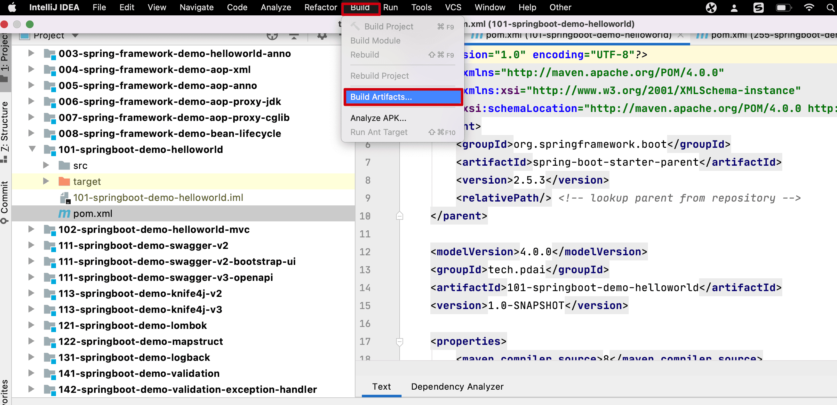Switch to the Dependency Analyzer tab
Screen dimensions: 837x405
click(457, 386)
